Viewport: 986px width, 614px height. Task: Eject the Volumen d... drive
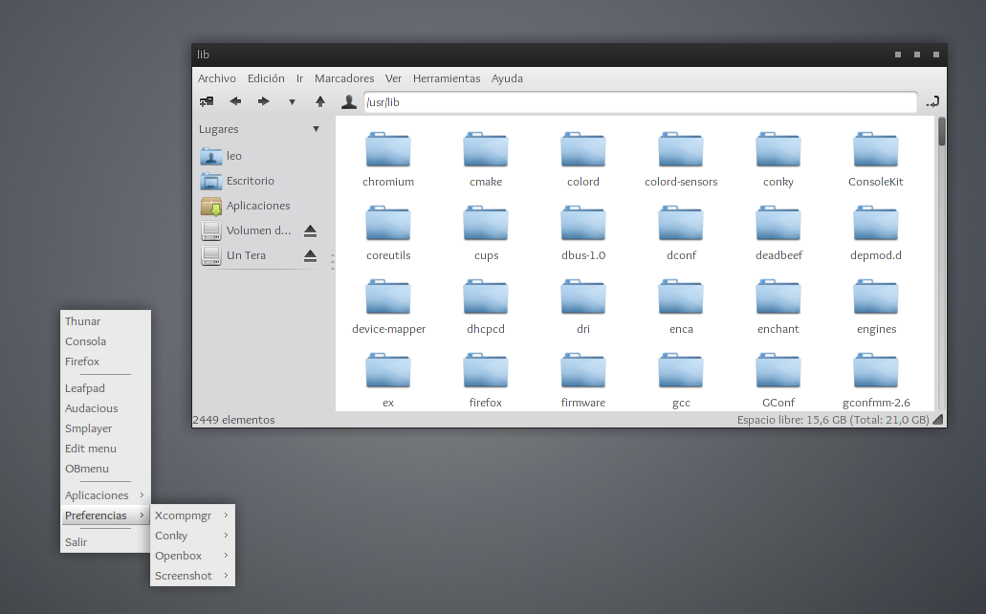click(310, 230)
